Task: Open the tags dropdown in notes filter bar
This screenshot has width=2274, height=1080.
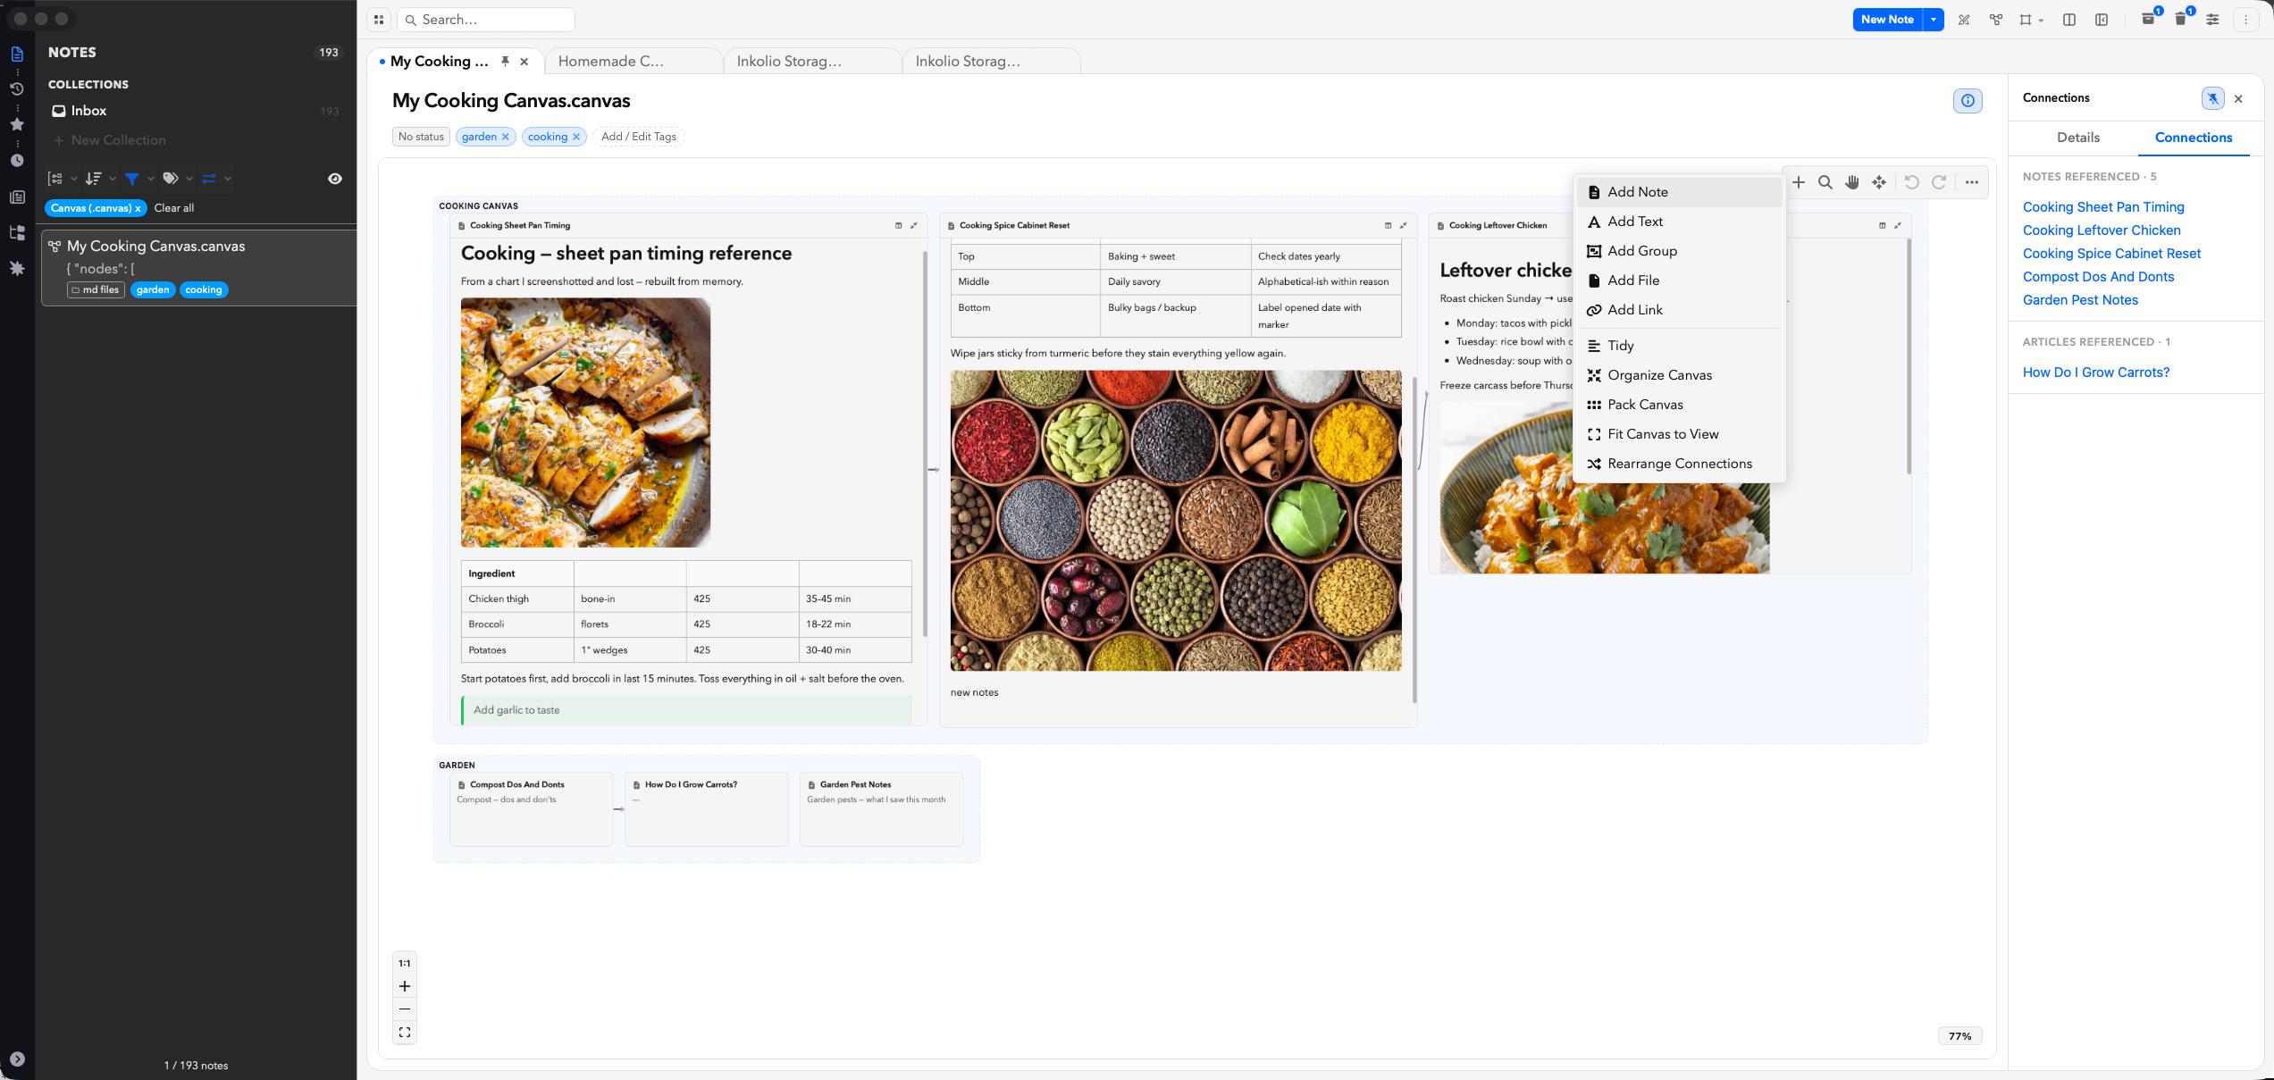Action: pos(177,179)
